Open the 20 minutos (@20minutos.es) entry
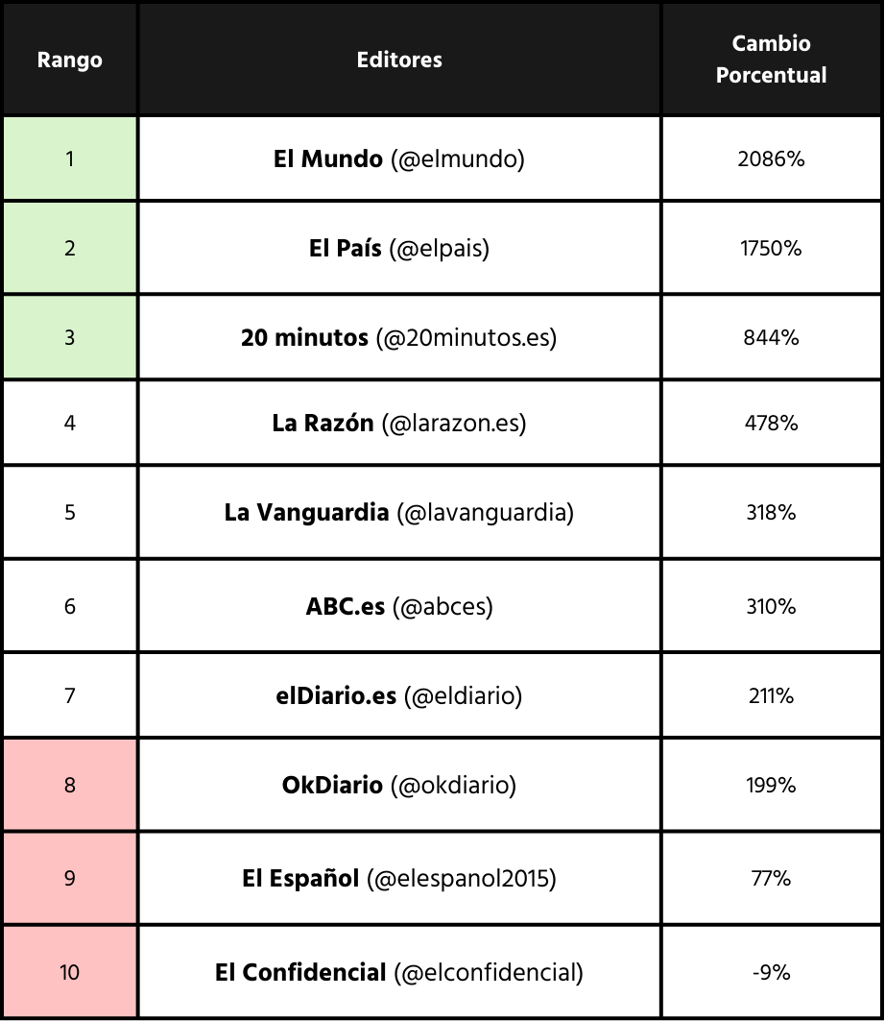This screenshot has height=1021, width=885. point(399,338)
